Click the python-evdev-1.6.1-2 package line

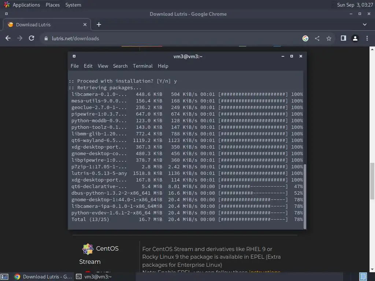click(x=187, y=213)
